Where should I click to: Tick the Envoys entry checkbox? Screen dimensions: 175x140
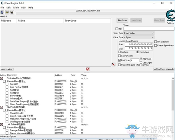click(x=7, y=96)
